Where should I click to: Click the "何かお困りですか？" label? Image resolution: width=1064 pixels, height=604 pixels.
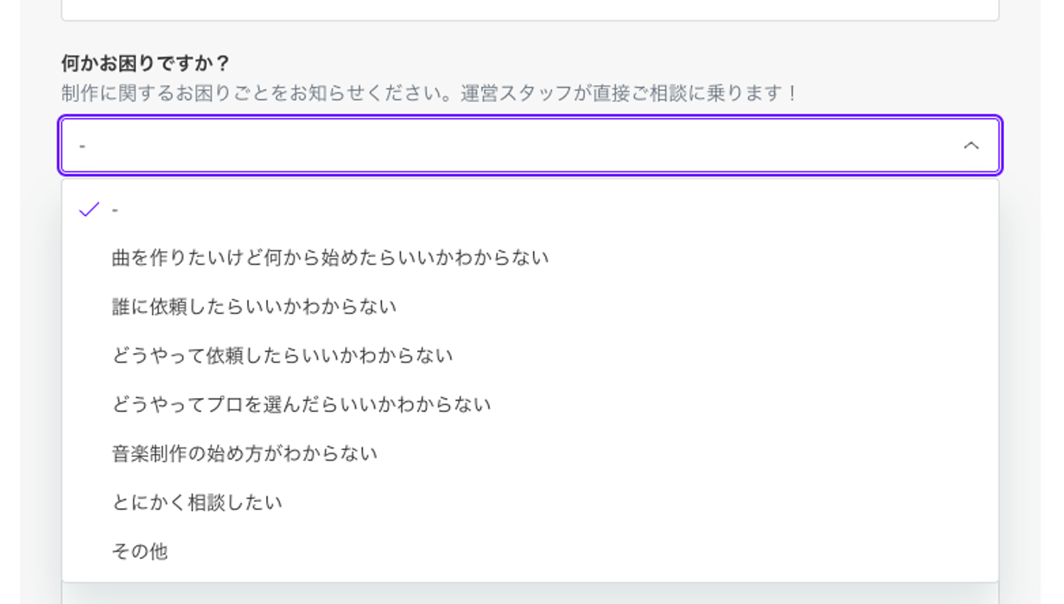point(146,64)
